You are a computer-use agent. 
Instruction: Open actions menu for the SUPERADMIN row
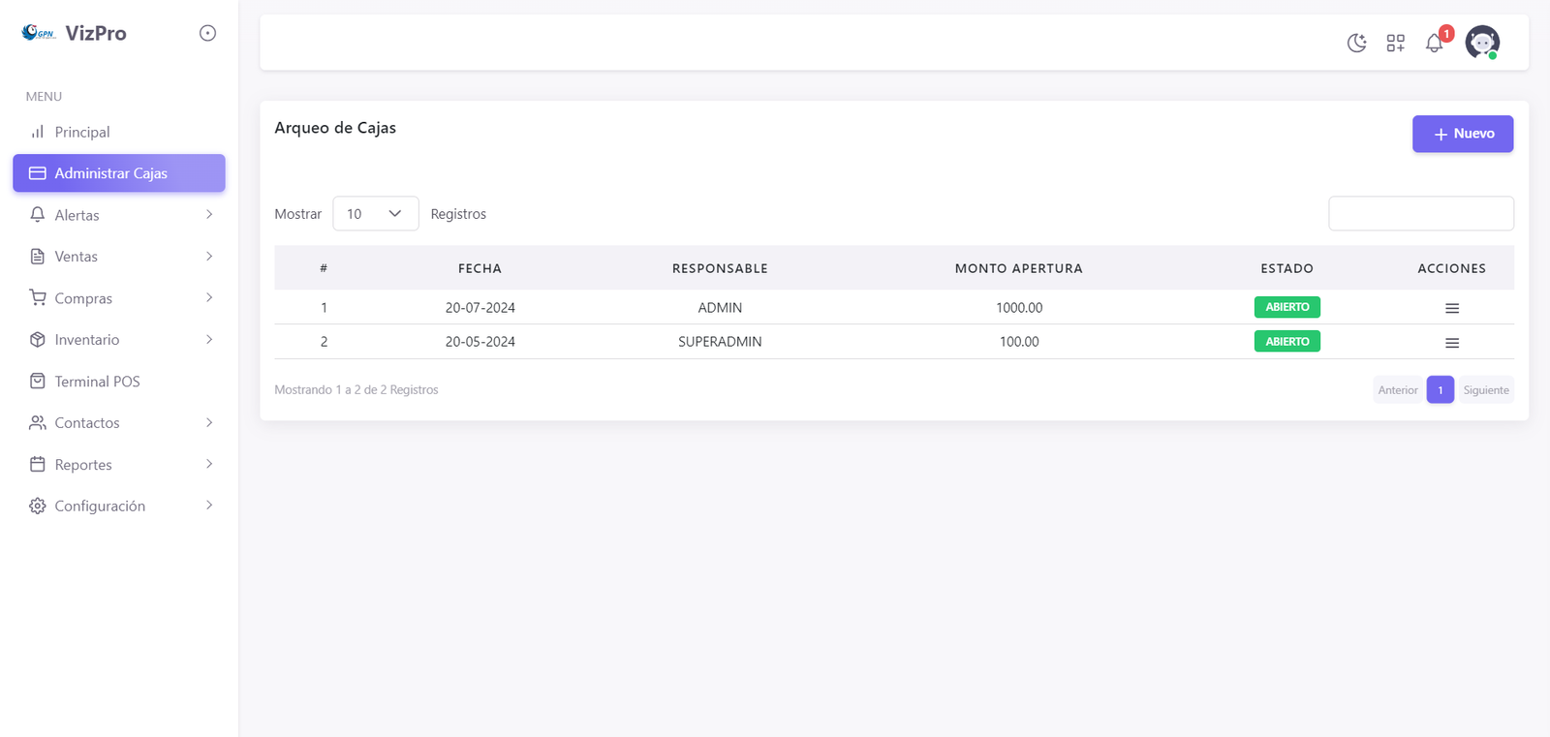pos(1451,343)
